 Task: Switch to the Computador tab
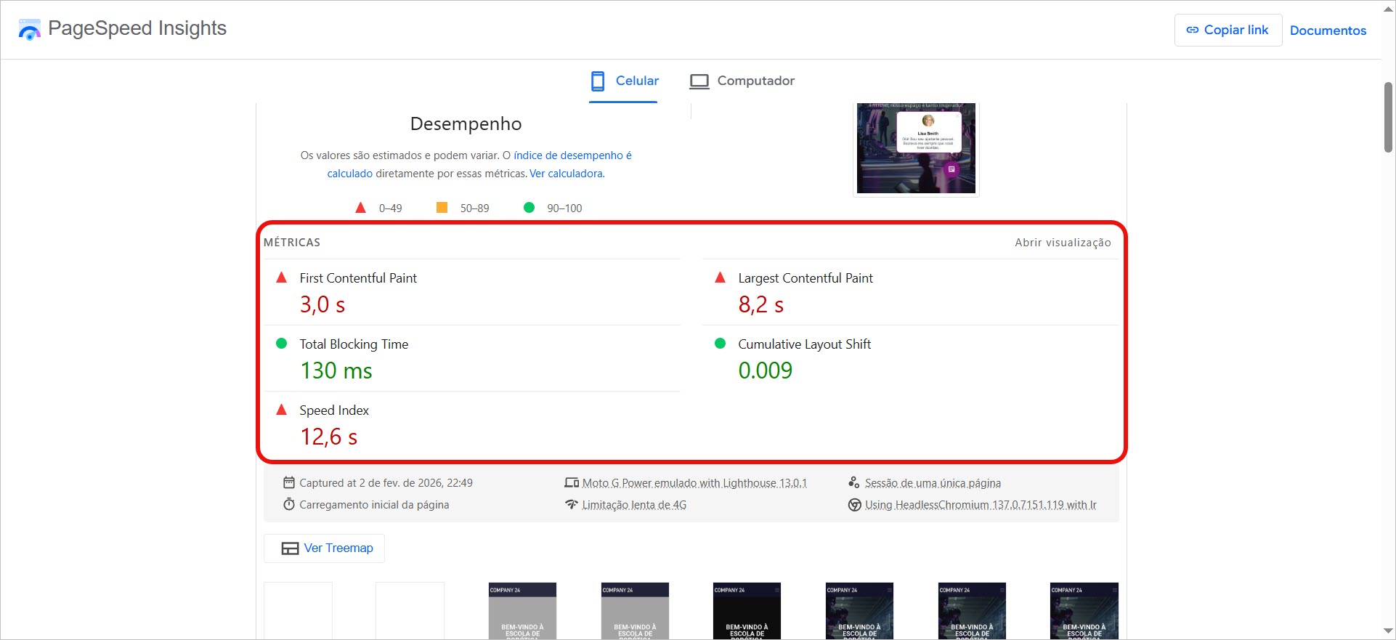(742, 81)
